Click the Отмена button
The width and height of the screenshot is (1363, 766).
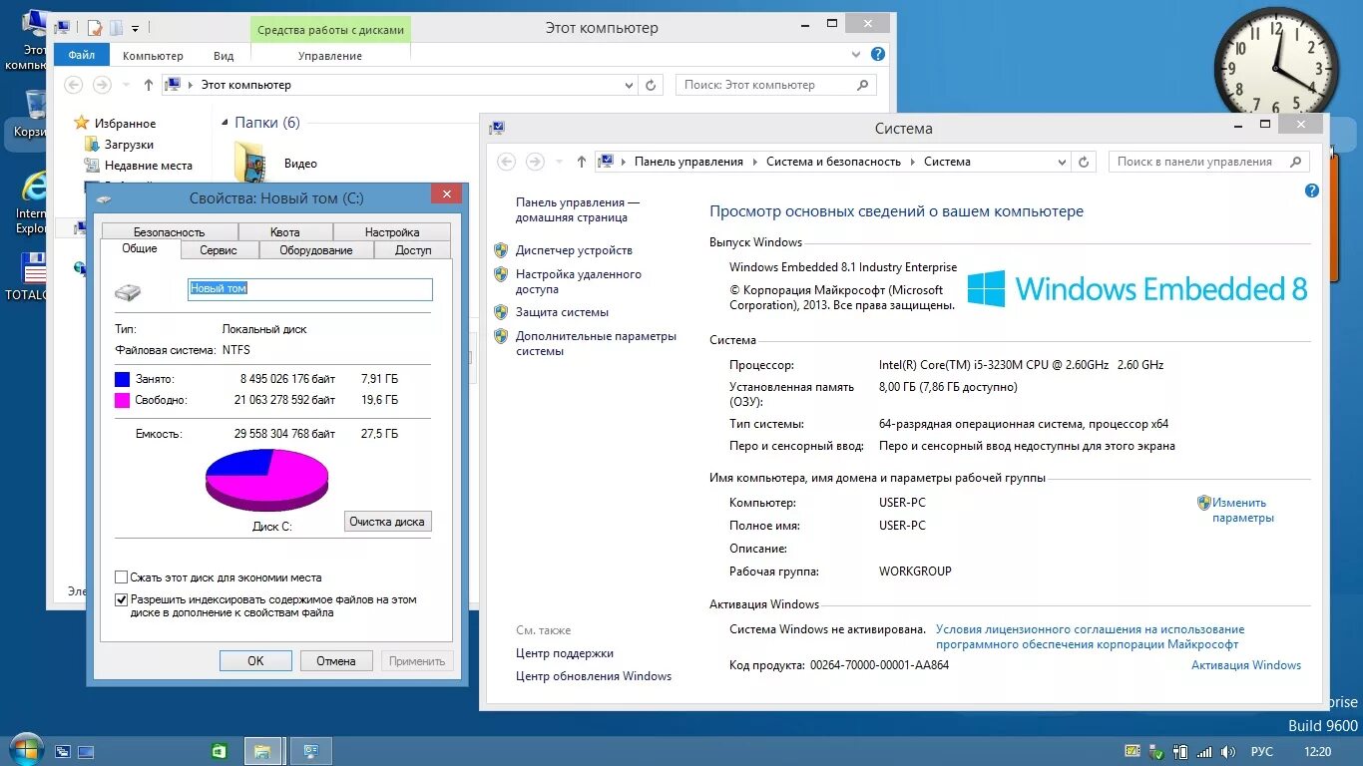point(336,660)
